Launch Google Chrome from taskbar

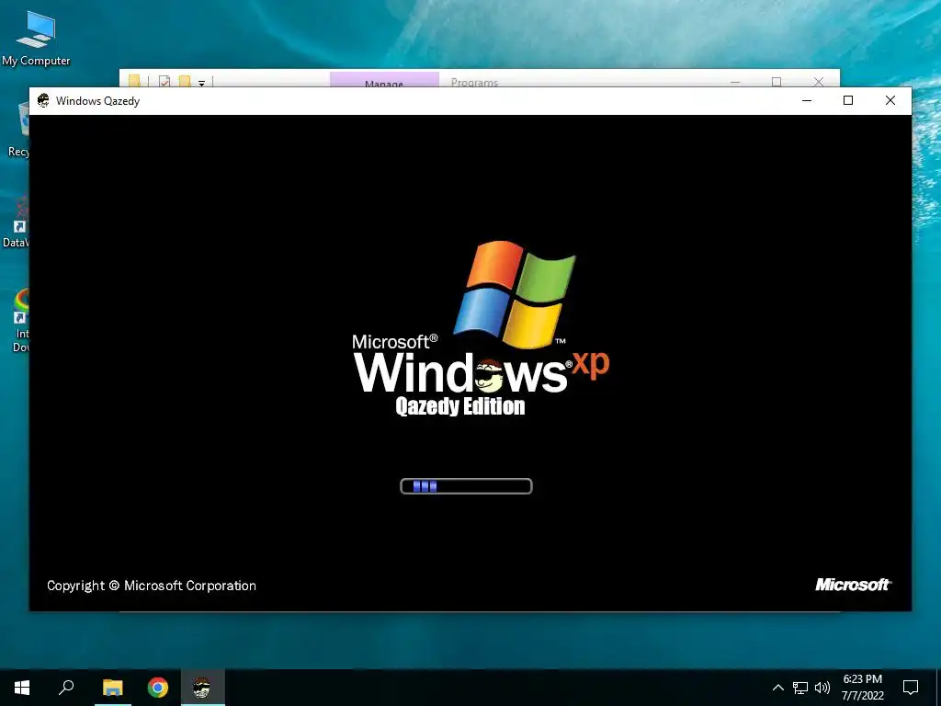tap(158, 688)
